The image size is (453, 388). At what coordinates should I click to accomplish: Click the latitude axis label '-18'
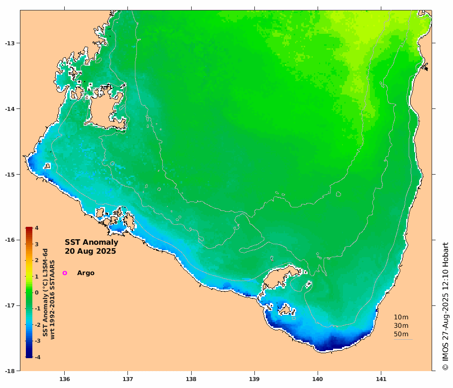[10, 371]
